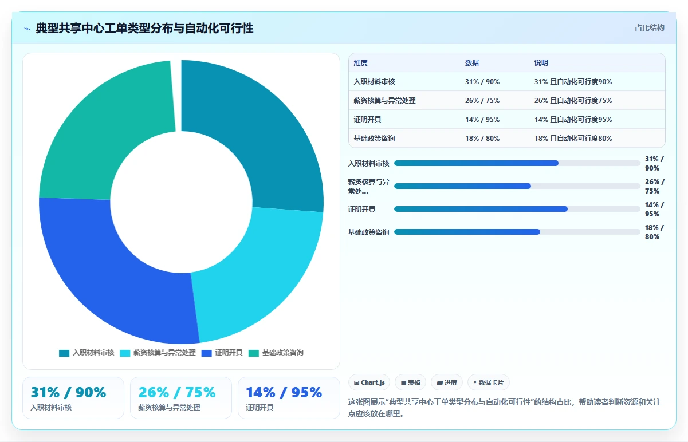Toggle the 入职材料审核 legend color box
The width and height of the screenshot is (688, 442).
(64, 353)
